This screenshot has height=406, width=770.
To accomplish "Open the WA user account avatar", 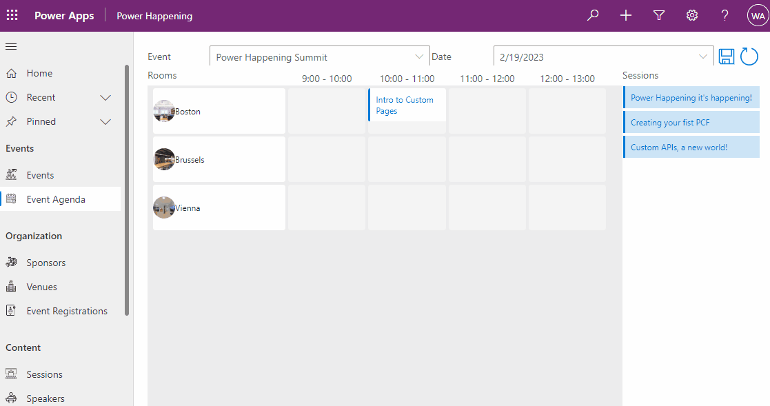I will 758,16.
